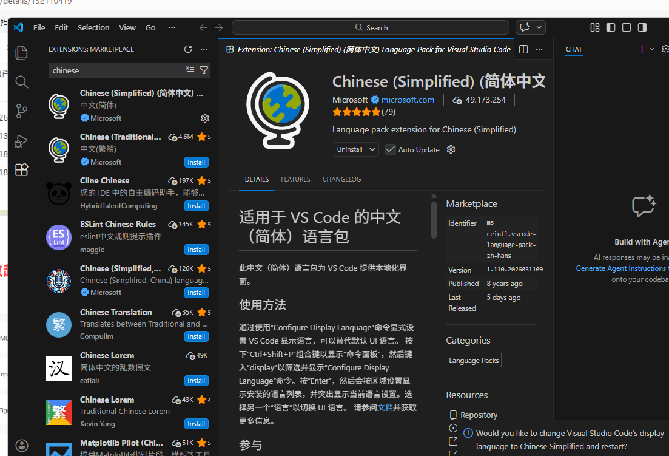Select the Extensions view icon
This screenshot has width=669, height=456.
(21, 170)
